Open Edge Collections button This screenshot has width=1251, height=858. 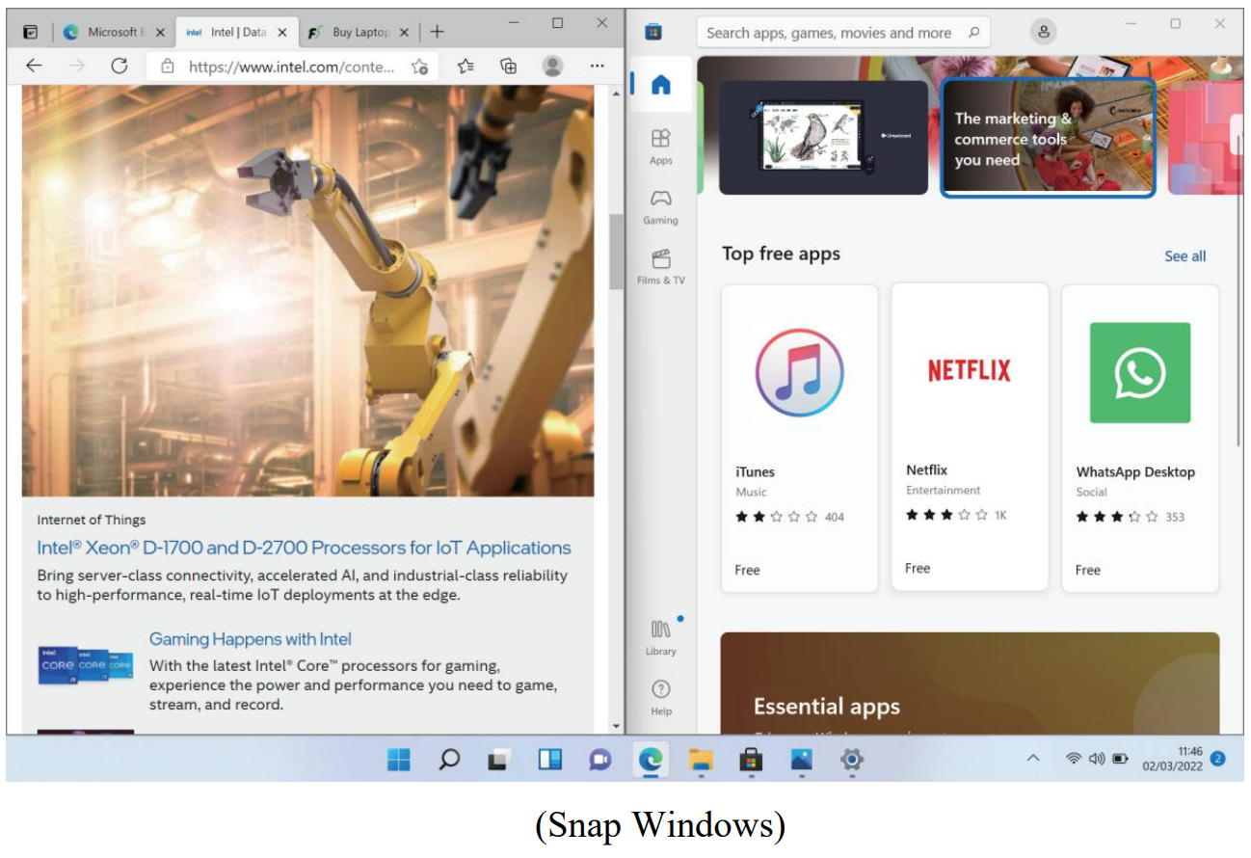pos(509,66)
